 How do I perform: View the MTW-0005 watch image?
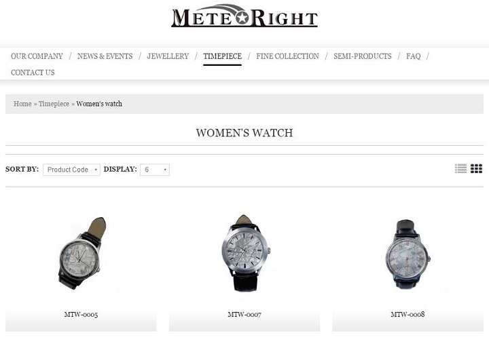81,254
